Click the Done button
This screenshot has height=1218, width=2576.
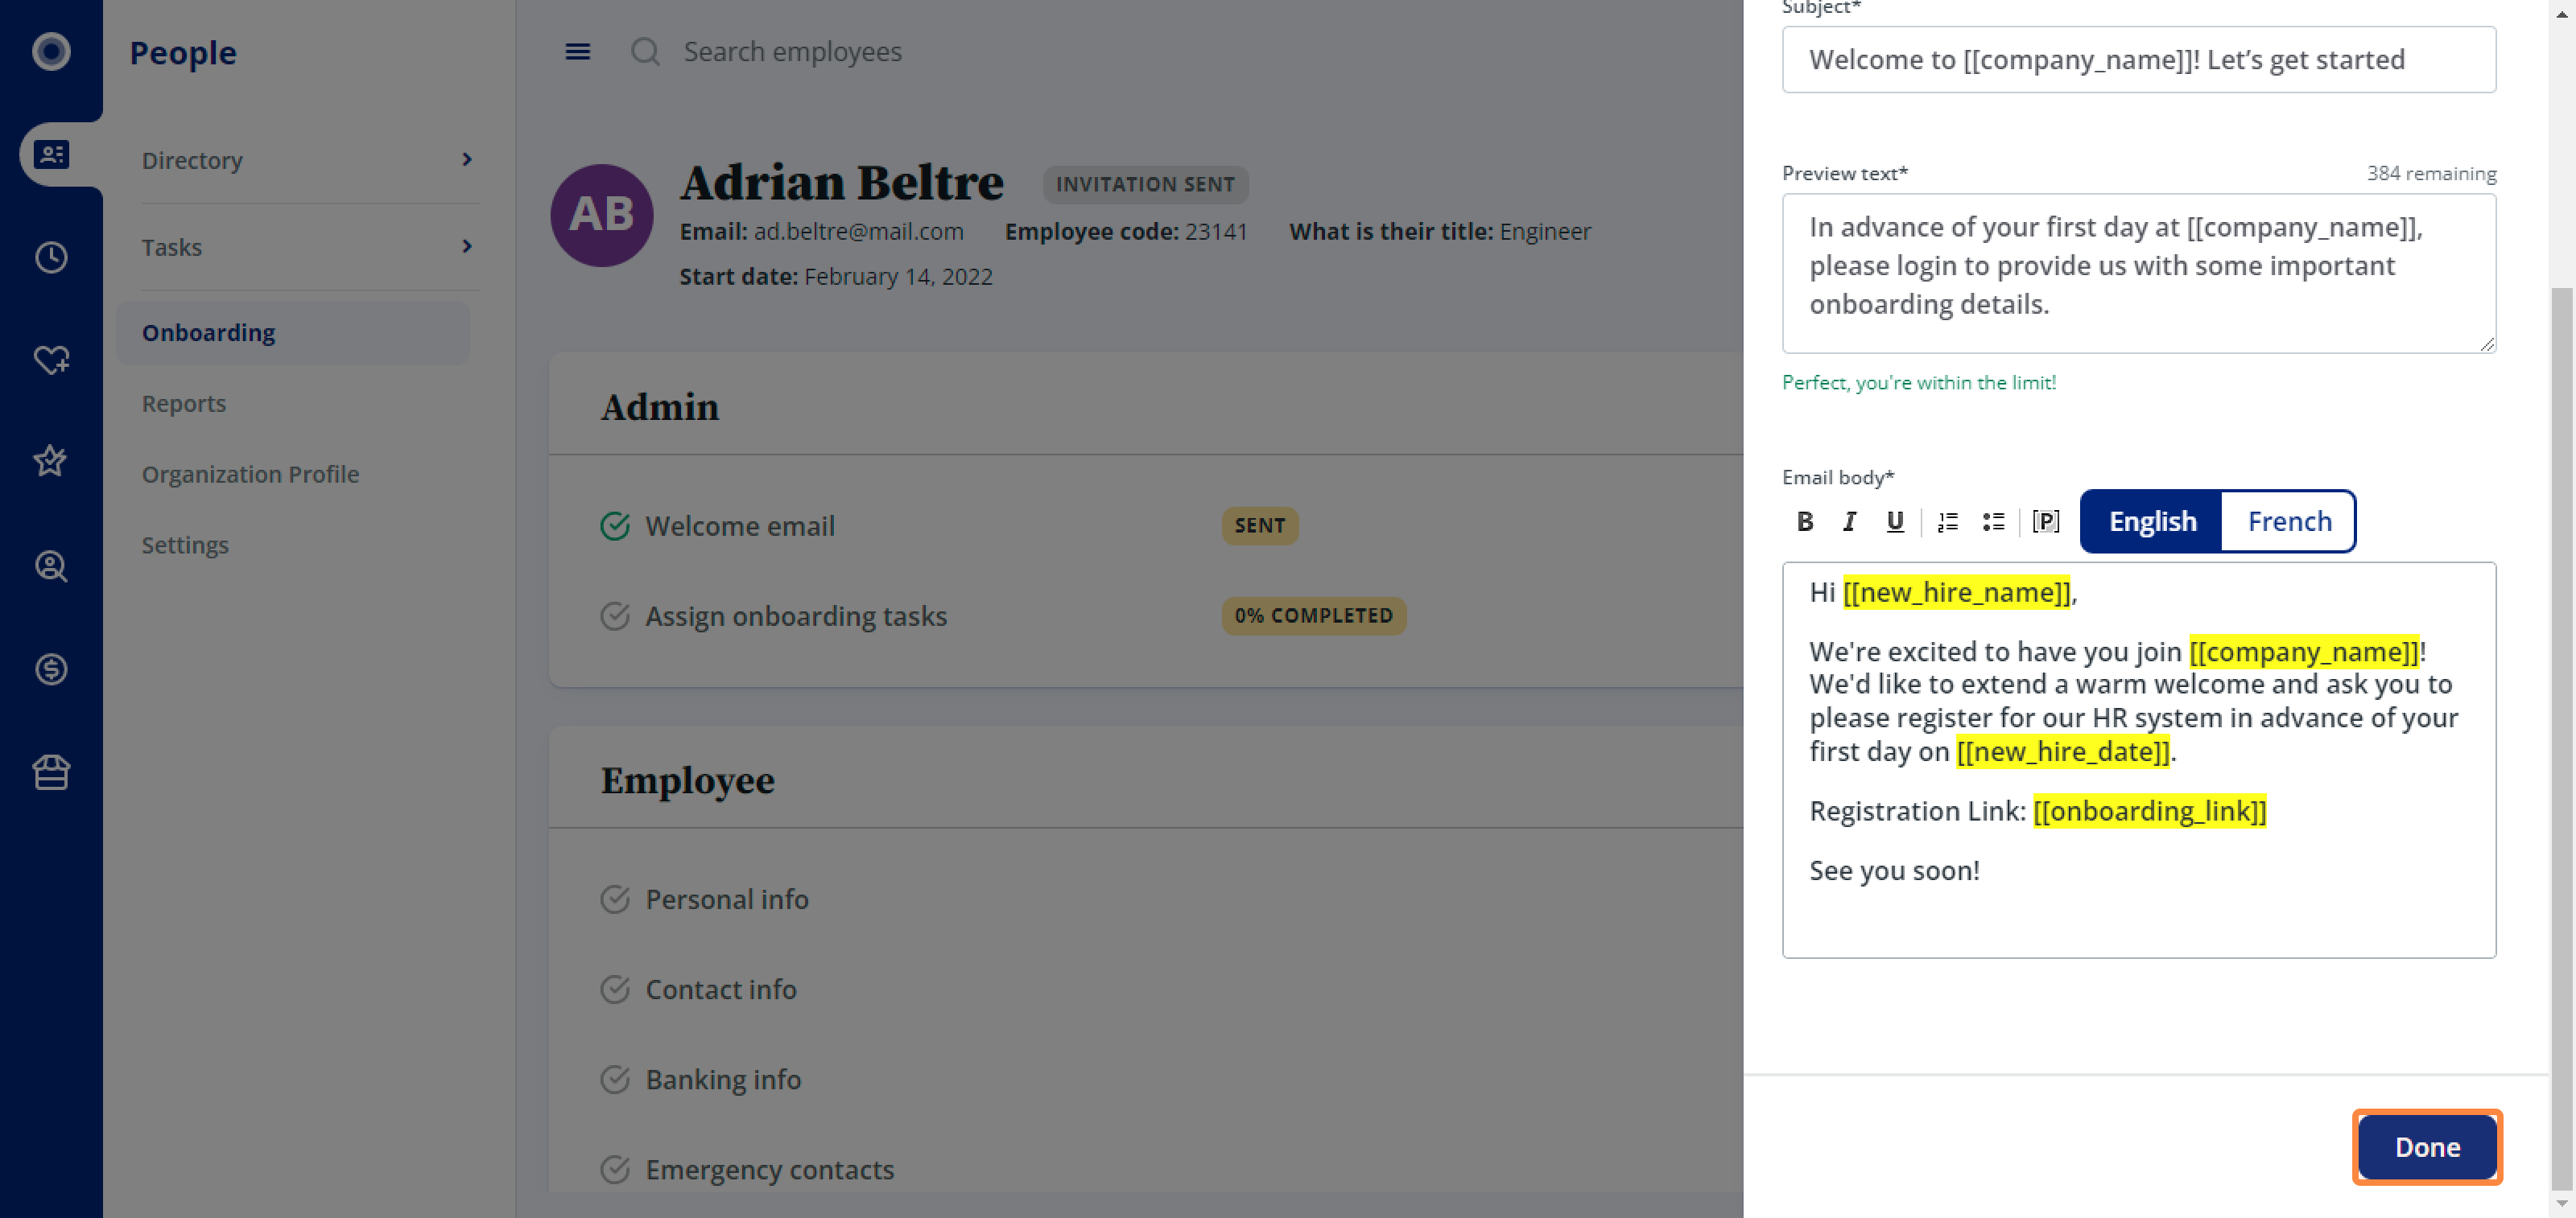(x=2427, y=1146)
